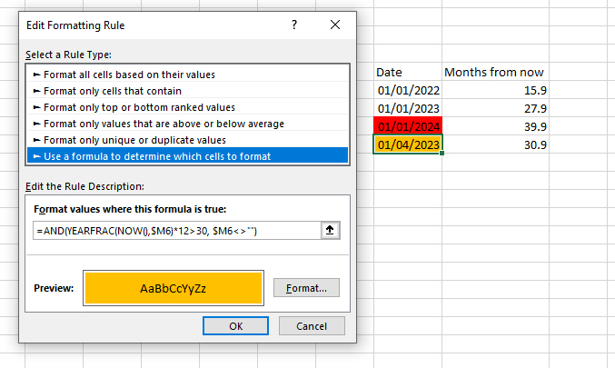The width and height of the screenshot is (615, 368).
Task: Open the Format... options button
Action: pos(306,288)
